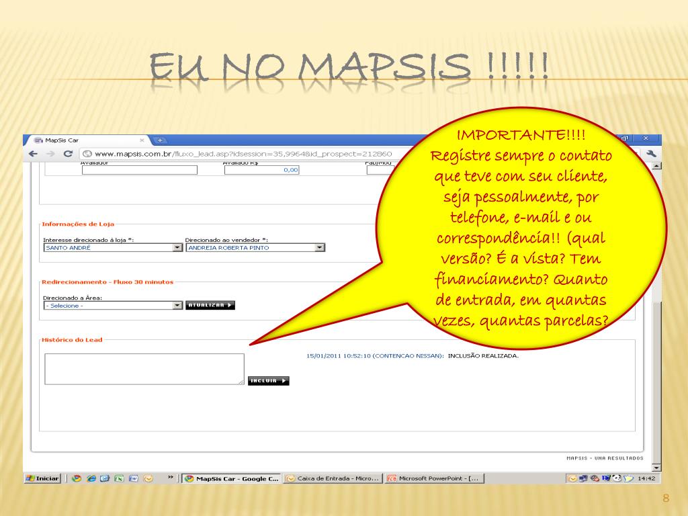Image resolution: width=688 pixels, height=516 pixels.
Task: Click the page scrollbar up arrow
Action: pyautogui.click(x=656, y=166)
